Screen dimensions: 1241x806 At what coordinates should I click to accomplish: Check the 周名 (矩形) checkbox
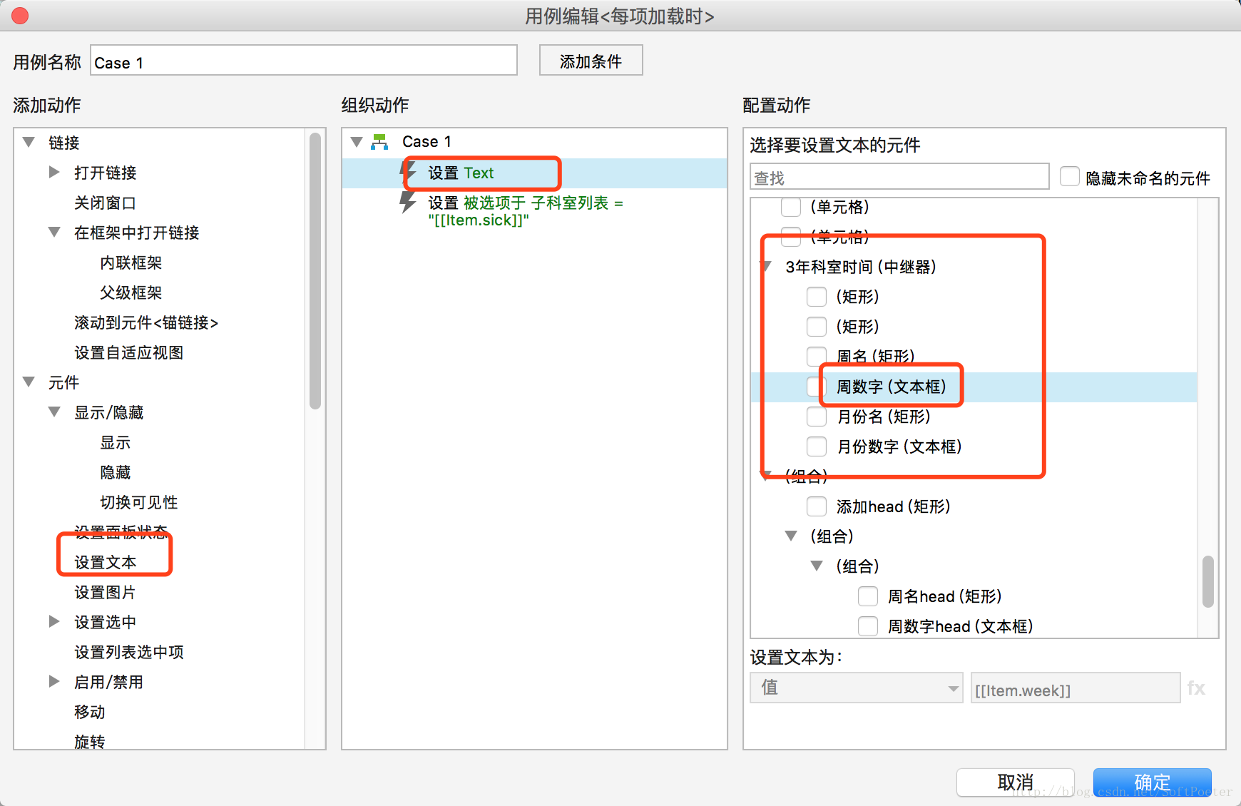817,356
